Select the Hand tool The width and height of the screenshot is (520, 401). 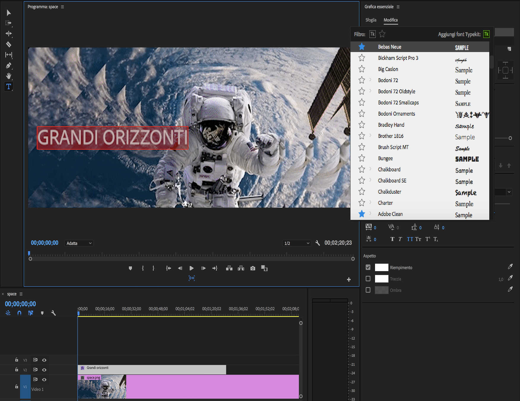pyautogui.click(x=9, y=76)
